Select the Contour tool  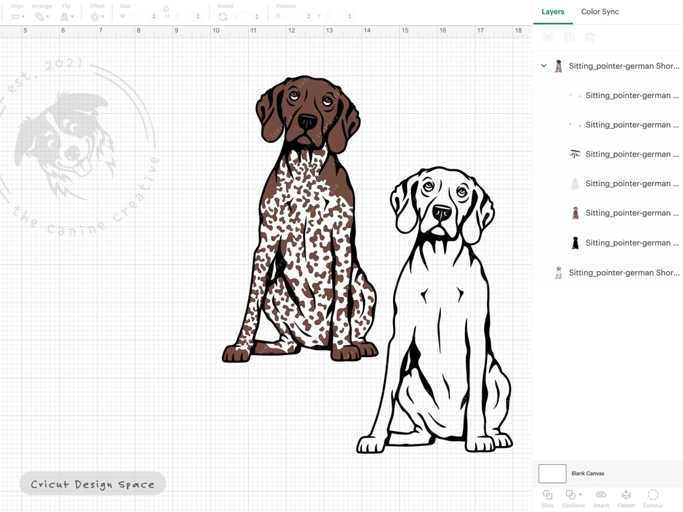pos(653,497)
